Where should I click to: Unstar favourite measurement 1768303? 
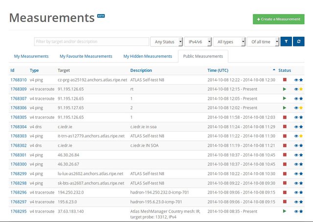tap(301, 136)
